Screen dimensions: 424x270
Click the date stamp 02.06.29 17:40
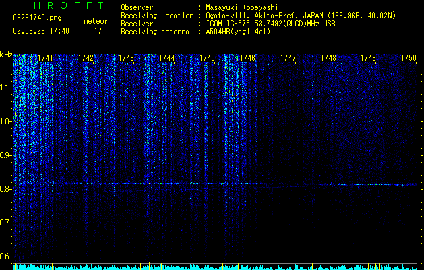(x=41, y=31)
